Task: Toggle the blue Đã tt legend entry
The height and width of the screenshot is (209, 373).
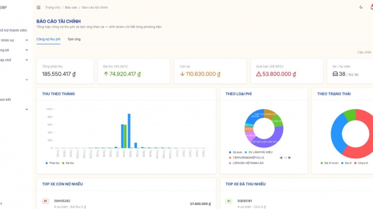Action: pos(346,163)
